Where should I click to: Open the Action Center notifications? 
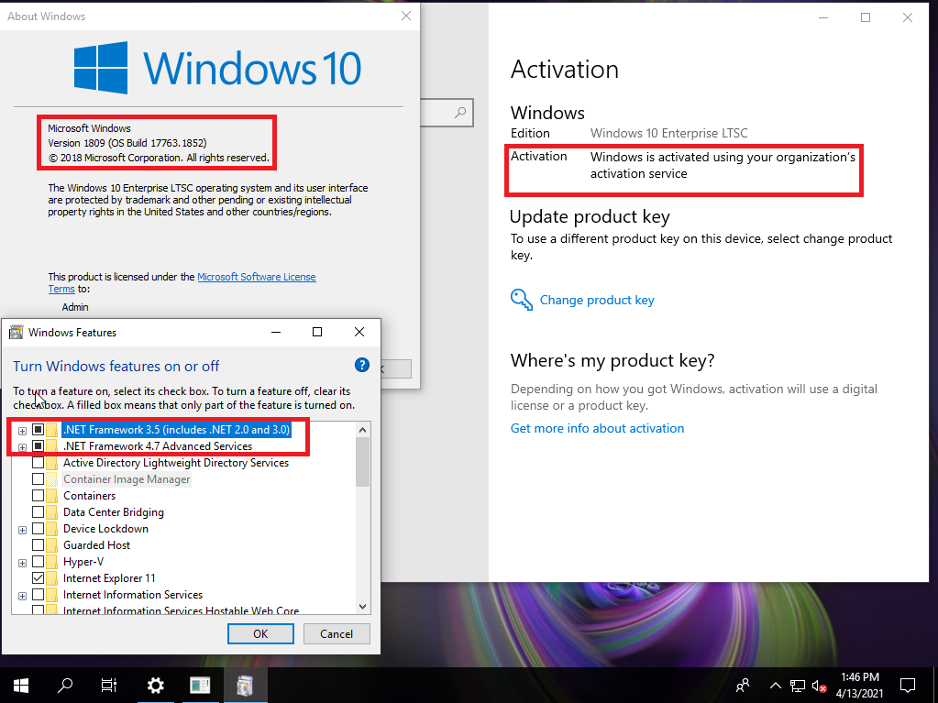[x=908, y=685]
